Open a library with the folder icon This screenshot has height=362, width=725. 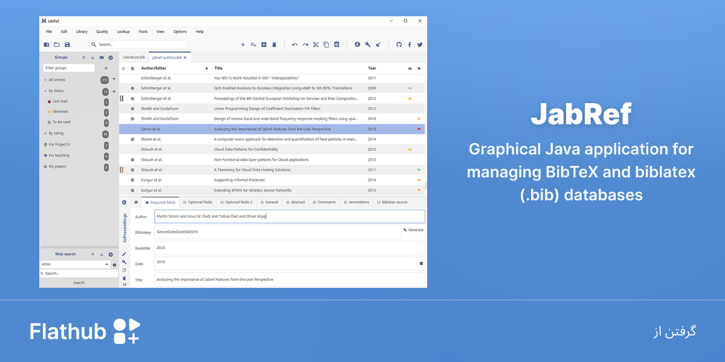tap(57, 45)
